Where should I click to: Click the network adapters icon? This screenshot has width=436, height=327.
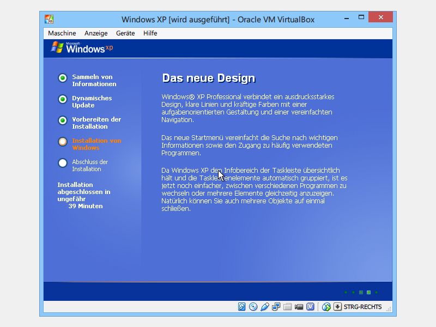276,307
